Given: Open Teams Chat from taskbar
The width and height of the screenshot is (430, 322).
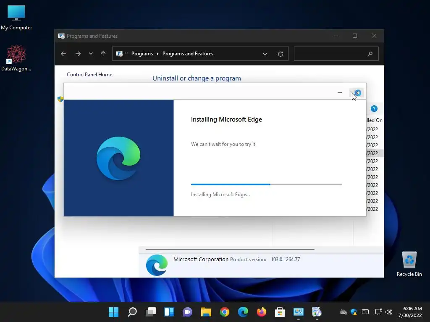Looking at the screenshot, I should [x=188, y=312].
